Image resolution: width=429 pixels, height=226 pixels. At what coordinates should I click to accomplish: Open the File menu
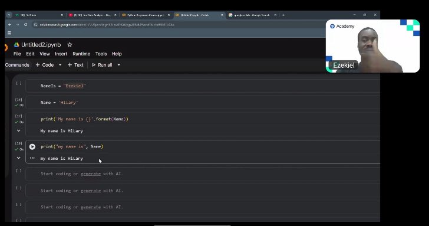pyautogui.click(x=17, y=54)
